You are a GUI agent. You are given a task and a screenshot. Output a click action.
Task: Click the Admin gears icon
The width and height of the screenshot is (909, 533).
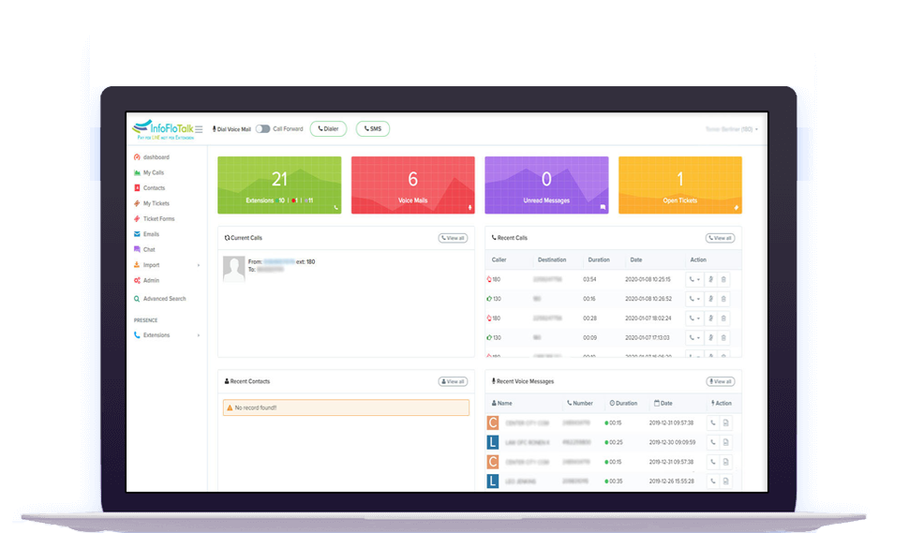[137, 280]
